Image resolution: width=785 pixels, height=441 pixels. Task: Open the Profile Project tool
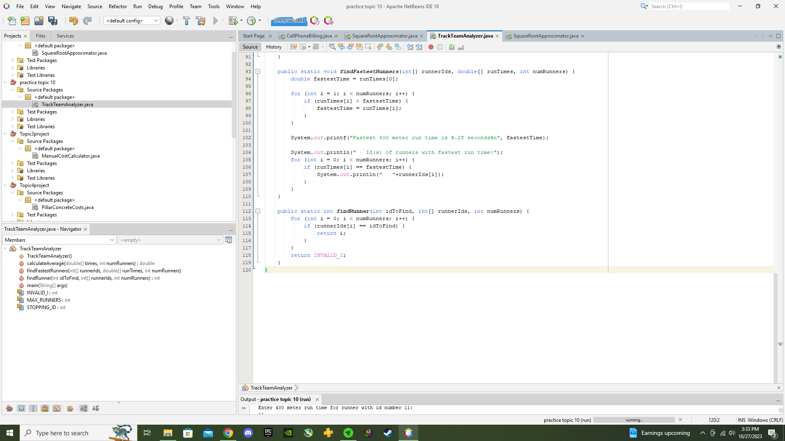tap(252, 20)
